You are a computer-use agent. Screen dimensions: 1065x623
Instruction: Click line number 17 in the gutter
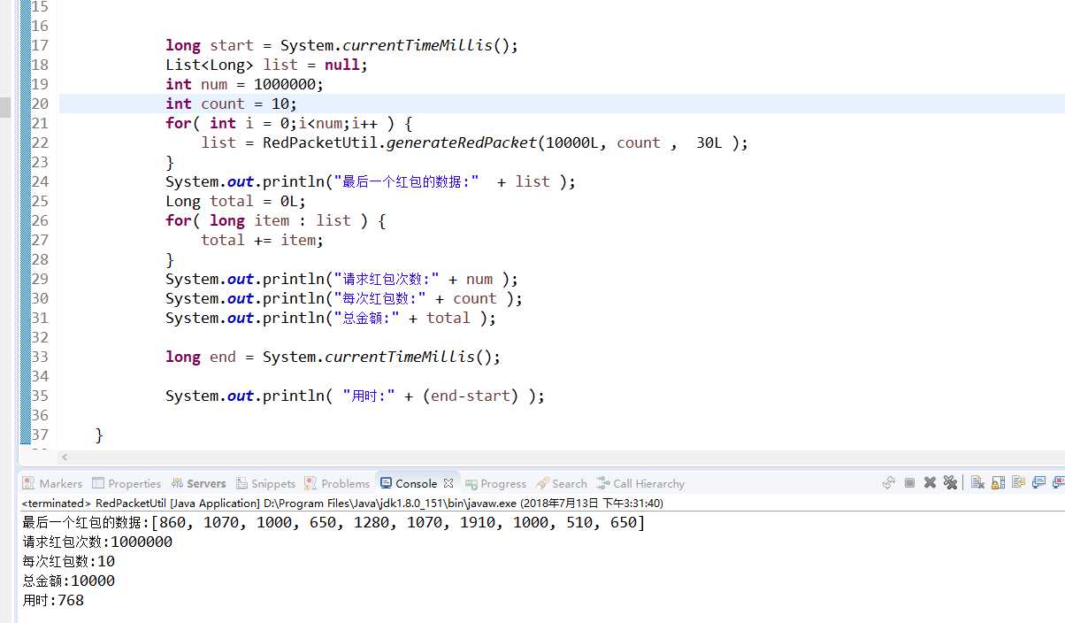[40, 45]
